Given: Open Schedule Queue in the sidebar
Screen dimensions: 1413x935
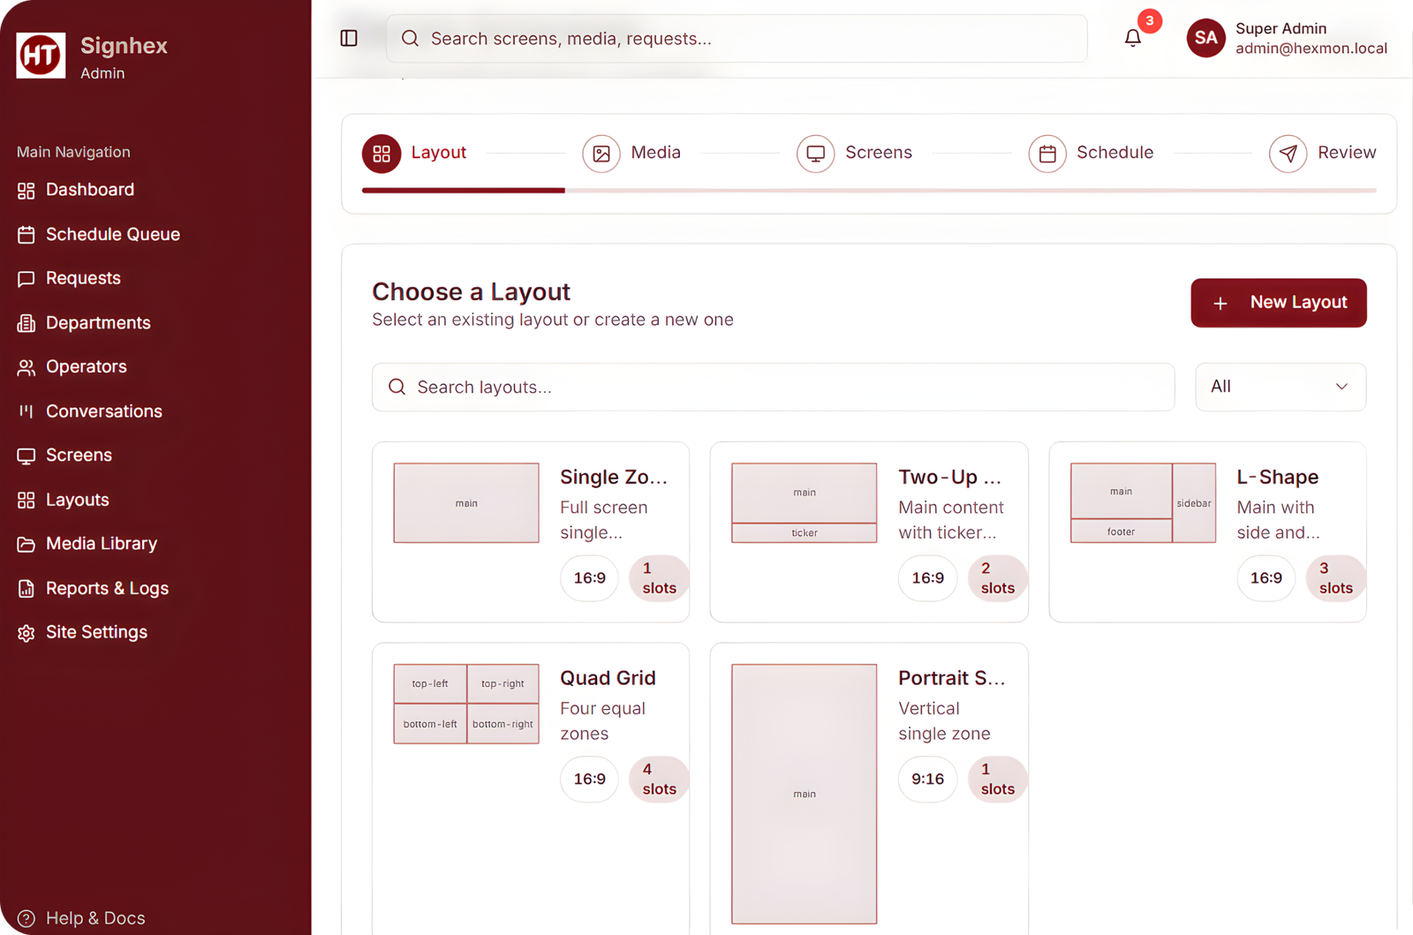Looking at the screenshot, I should [112, 234].
